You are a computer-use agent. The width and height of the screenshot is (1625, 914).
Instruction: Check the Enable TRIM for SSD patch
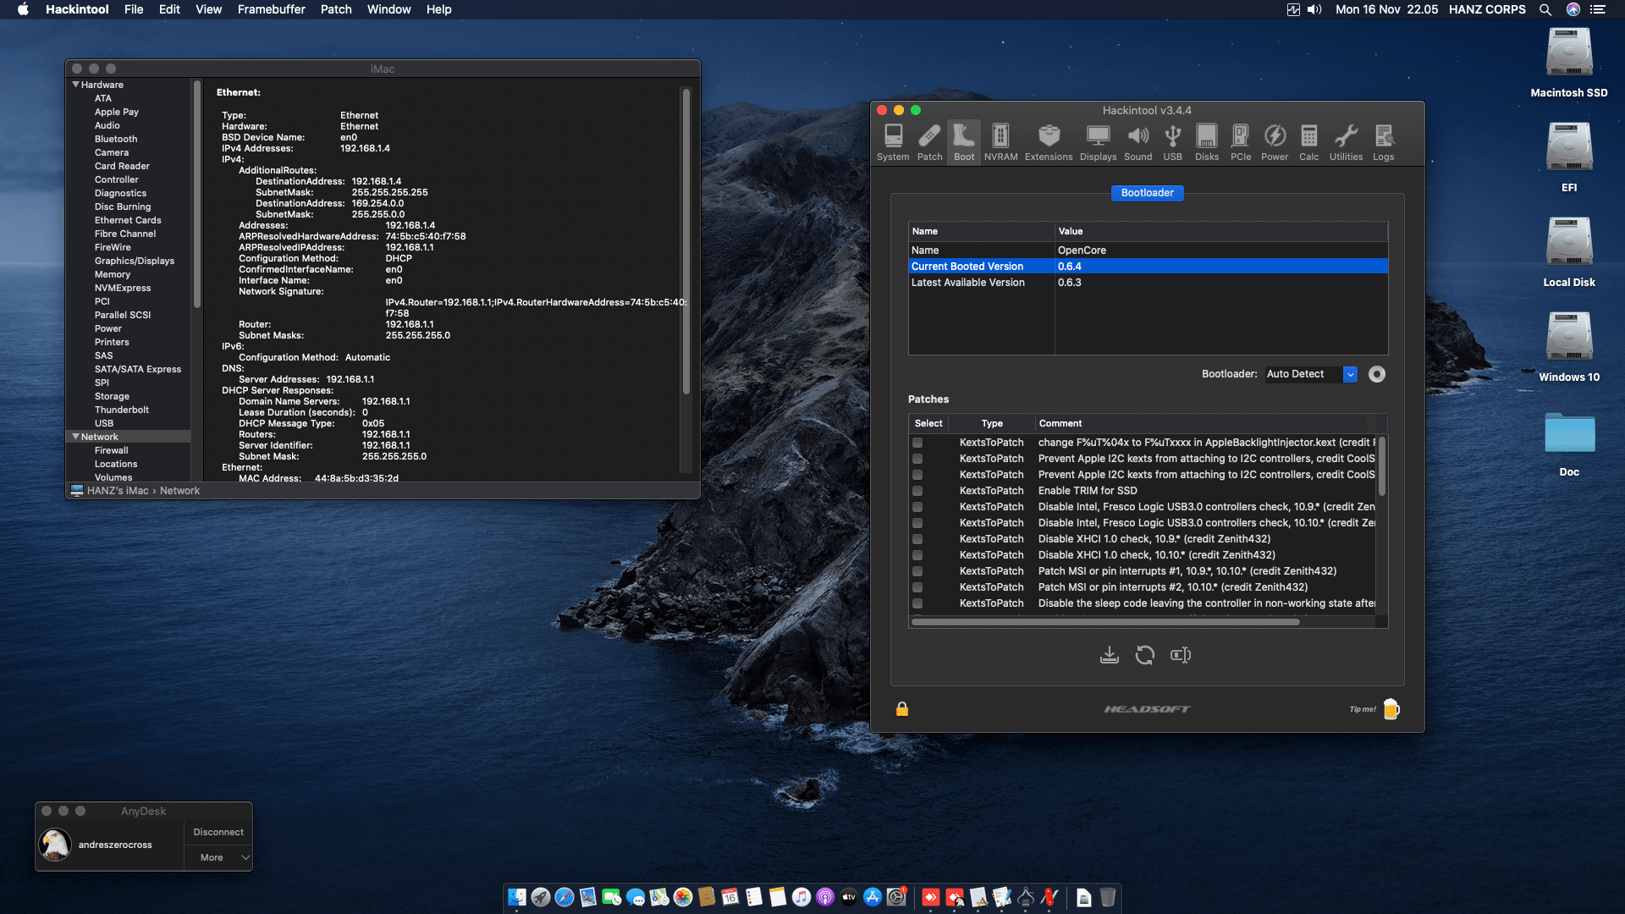tap(919, 491)
